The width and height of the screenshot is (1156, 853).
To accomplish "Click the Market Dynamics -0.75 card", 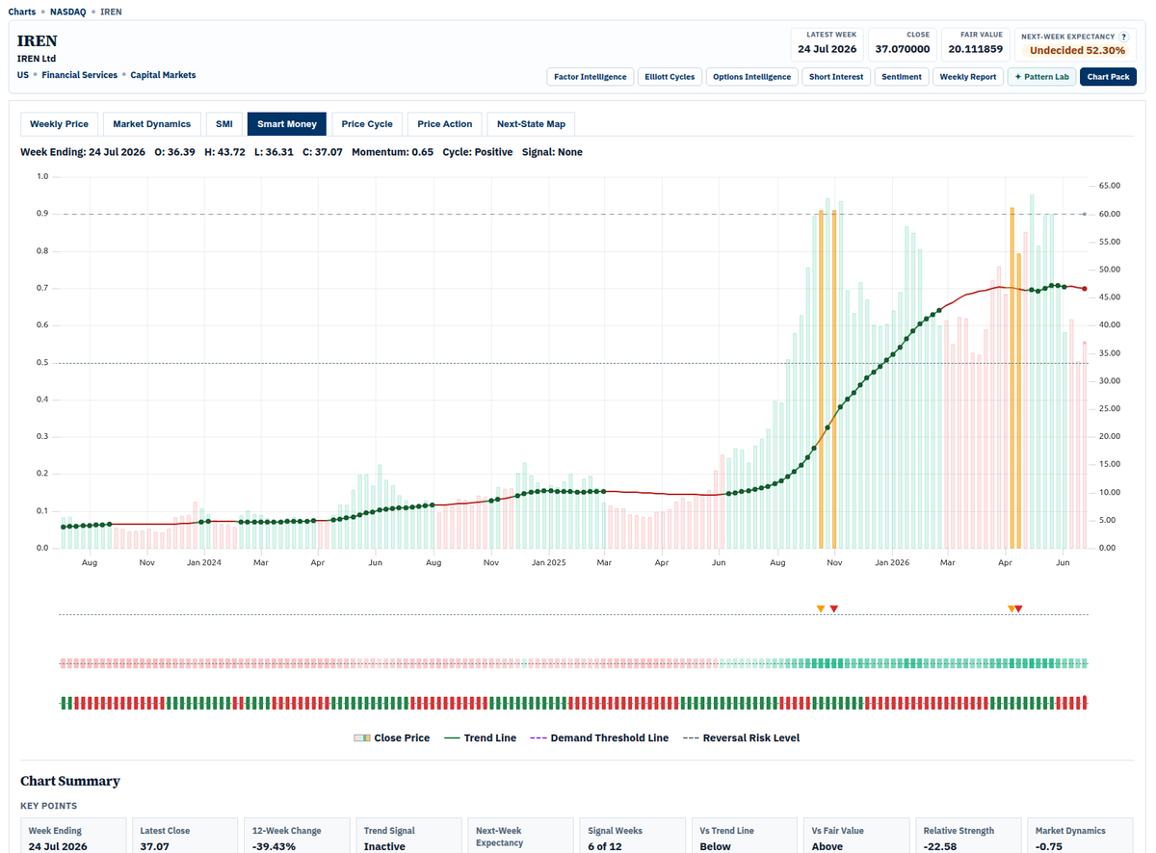I will pyautogui.click(x=1079, y=836).
